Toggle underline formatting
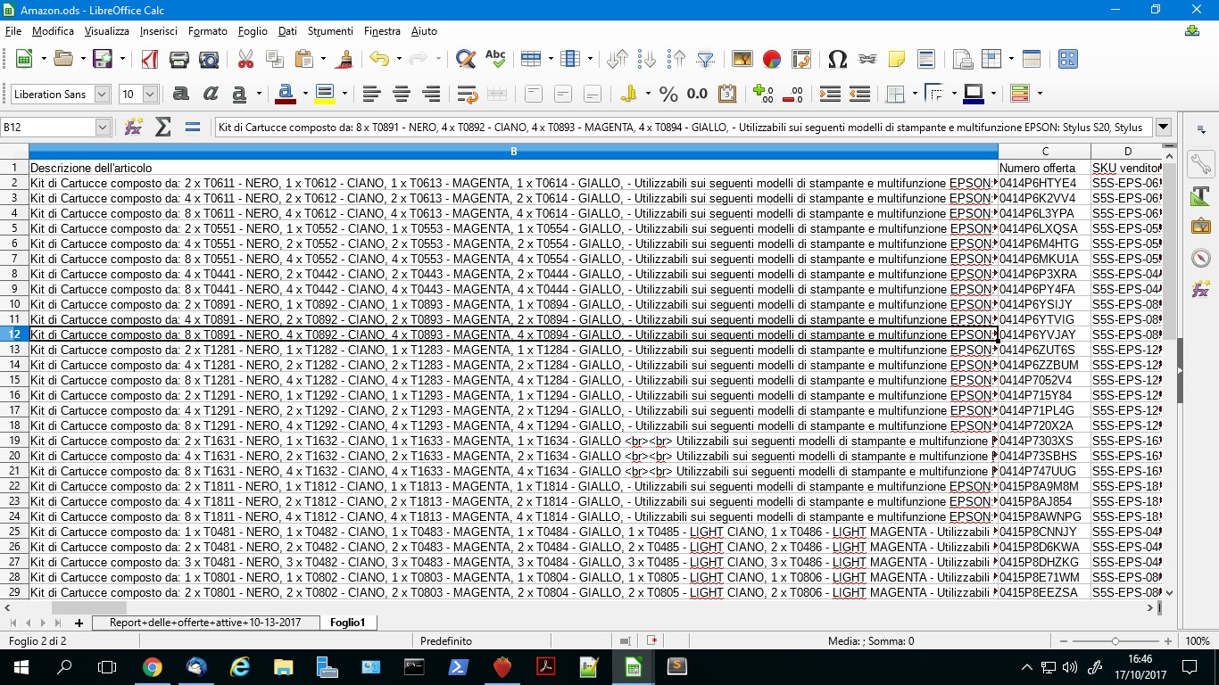The height and width of the screenshot is (685, 1219). 239,94
